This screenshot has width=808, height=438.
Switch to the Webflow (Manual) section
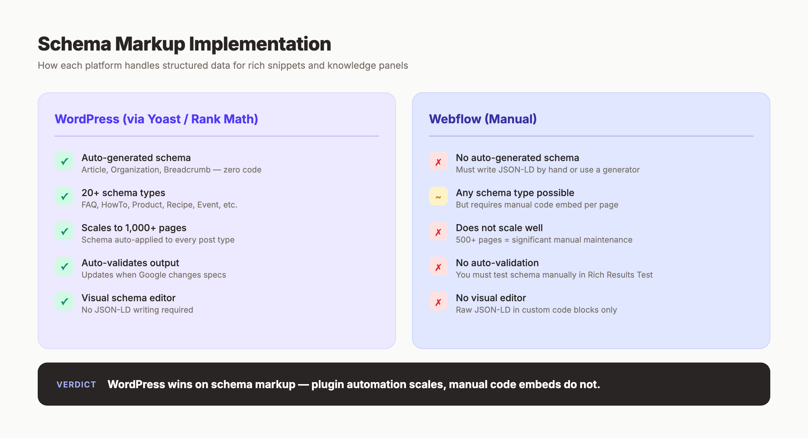pos(483,119)
